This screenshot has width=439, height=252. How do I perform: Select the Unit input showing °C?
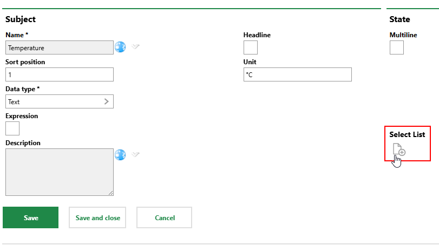point(298,74)
